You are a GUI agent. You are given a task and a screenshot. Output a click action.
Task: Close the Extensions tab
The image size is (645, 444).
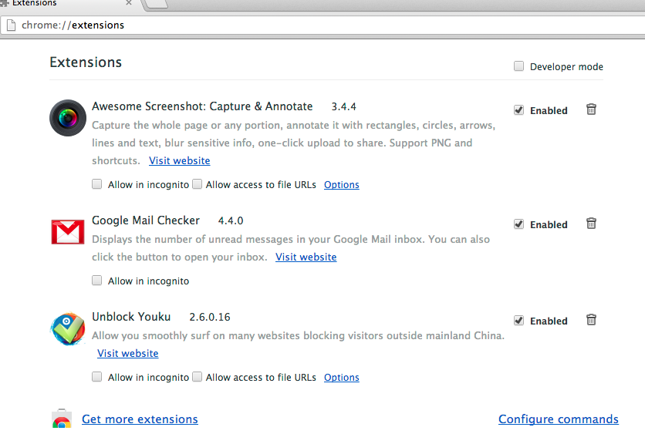129,2
